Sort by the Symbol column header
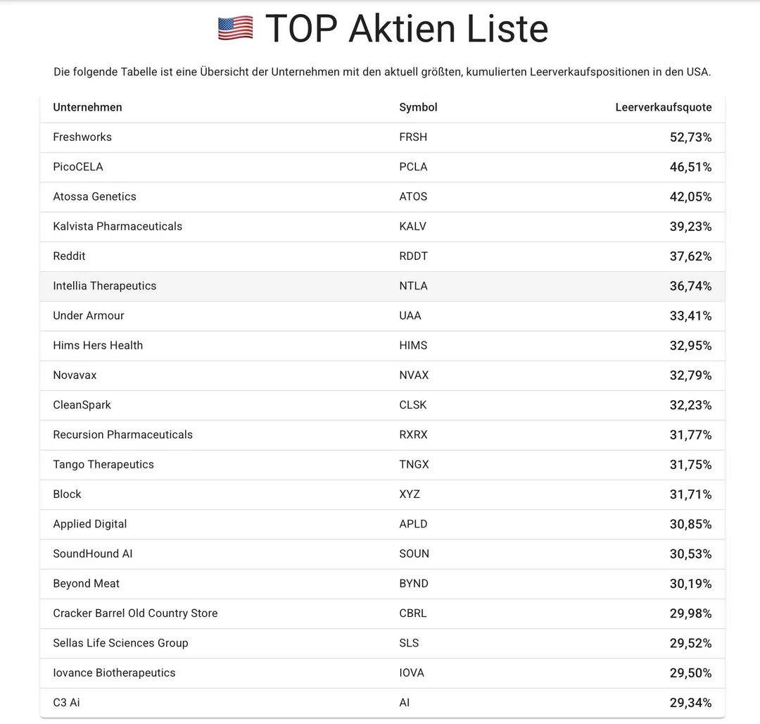The width and height of the screenshot is (760, 724). coord(418,107)
